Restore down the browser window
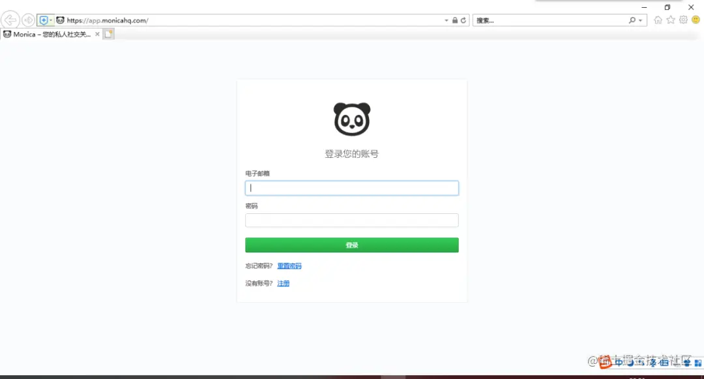This screenshot has height=379, width=704. pos(667,7)
